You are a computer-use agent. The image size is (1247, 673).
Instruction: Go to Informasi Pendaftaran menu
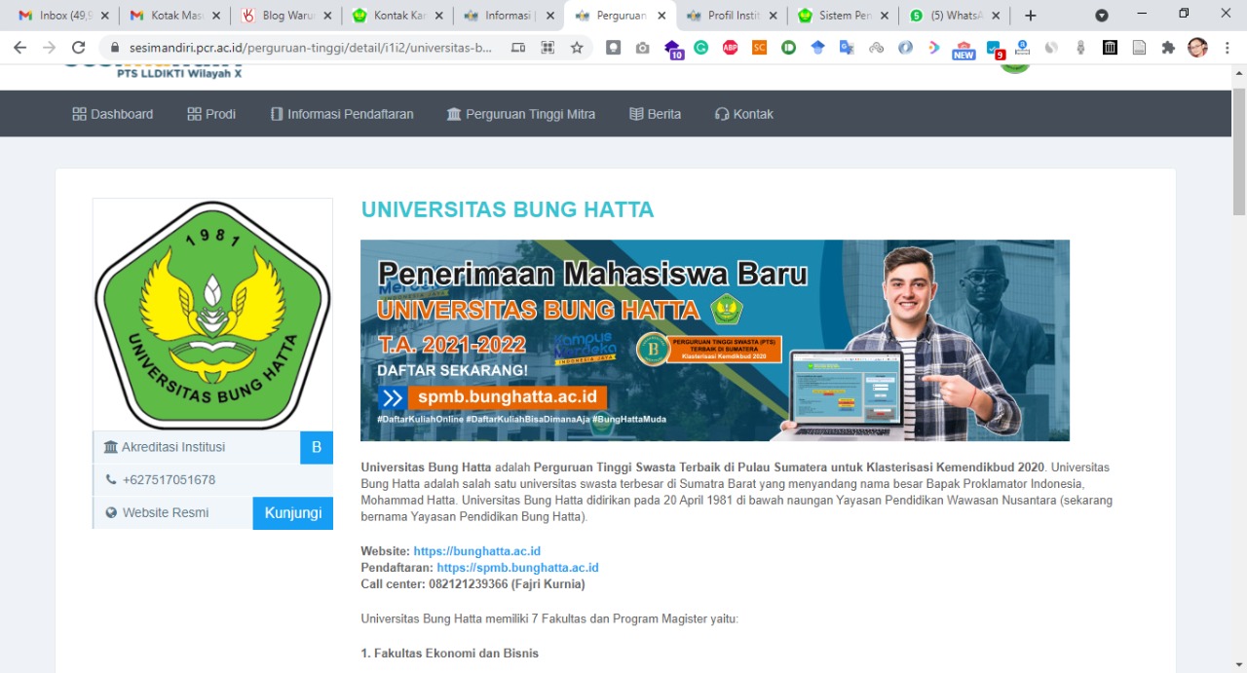(342, 114)
